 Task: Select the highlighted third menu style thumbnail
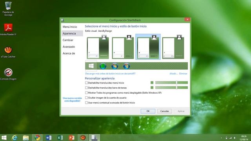click(148, 47)
